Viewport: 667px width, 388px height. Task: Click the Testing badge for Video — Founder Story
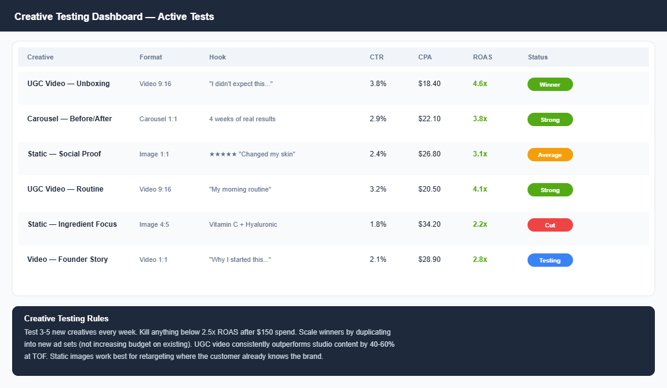pyautogui.click(x=549, y=260)
